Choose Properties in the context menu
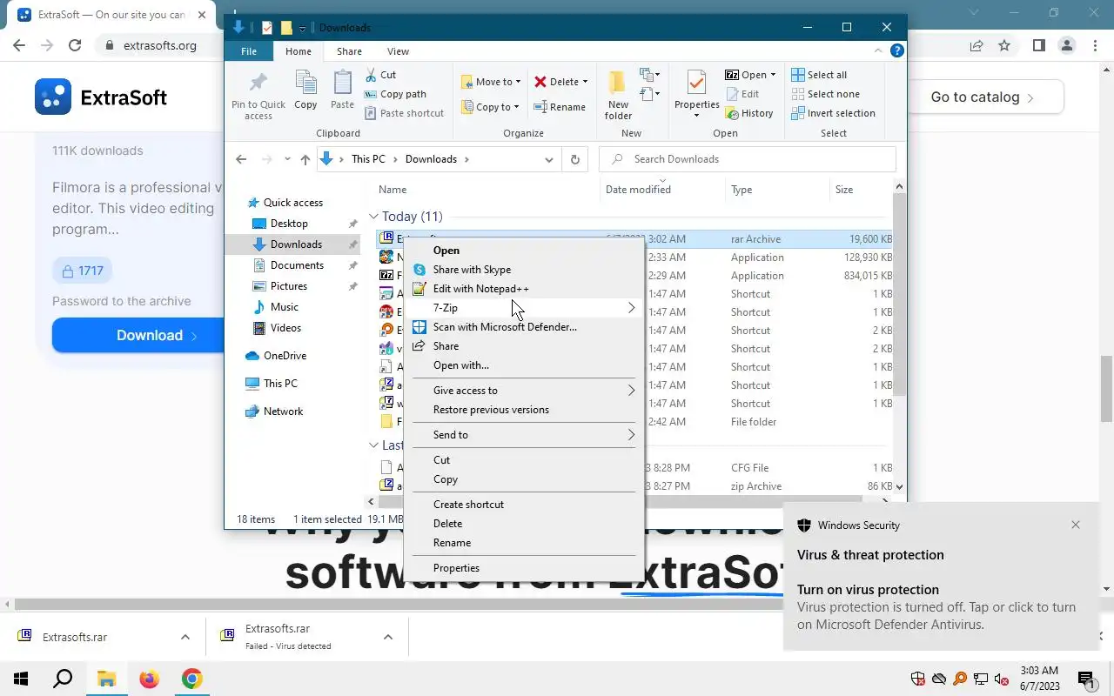The width and height of the screenshot is (1114, 696). click(x=522, y=568)
